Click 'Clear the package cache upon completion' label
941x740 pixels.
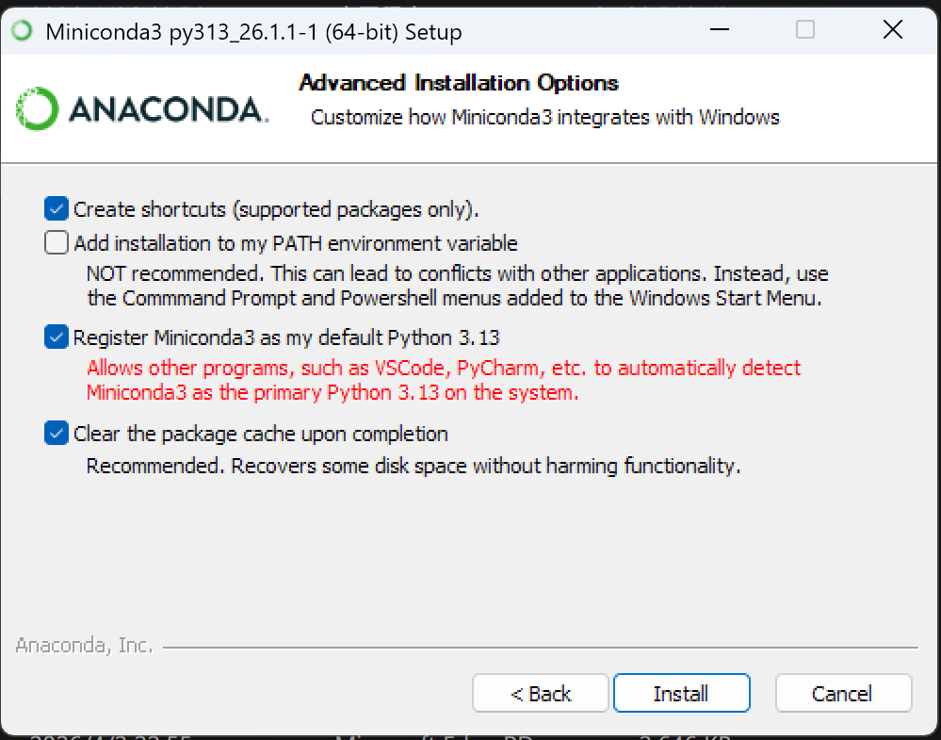pyautogui.click(x=261, y=434)
